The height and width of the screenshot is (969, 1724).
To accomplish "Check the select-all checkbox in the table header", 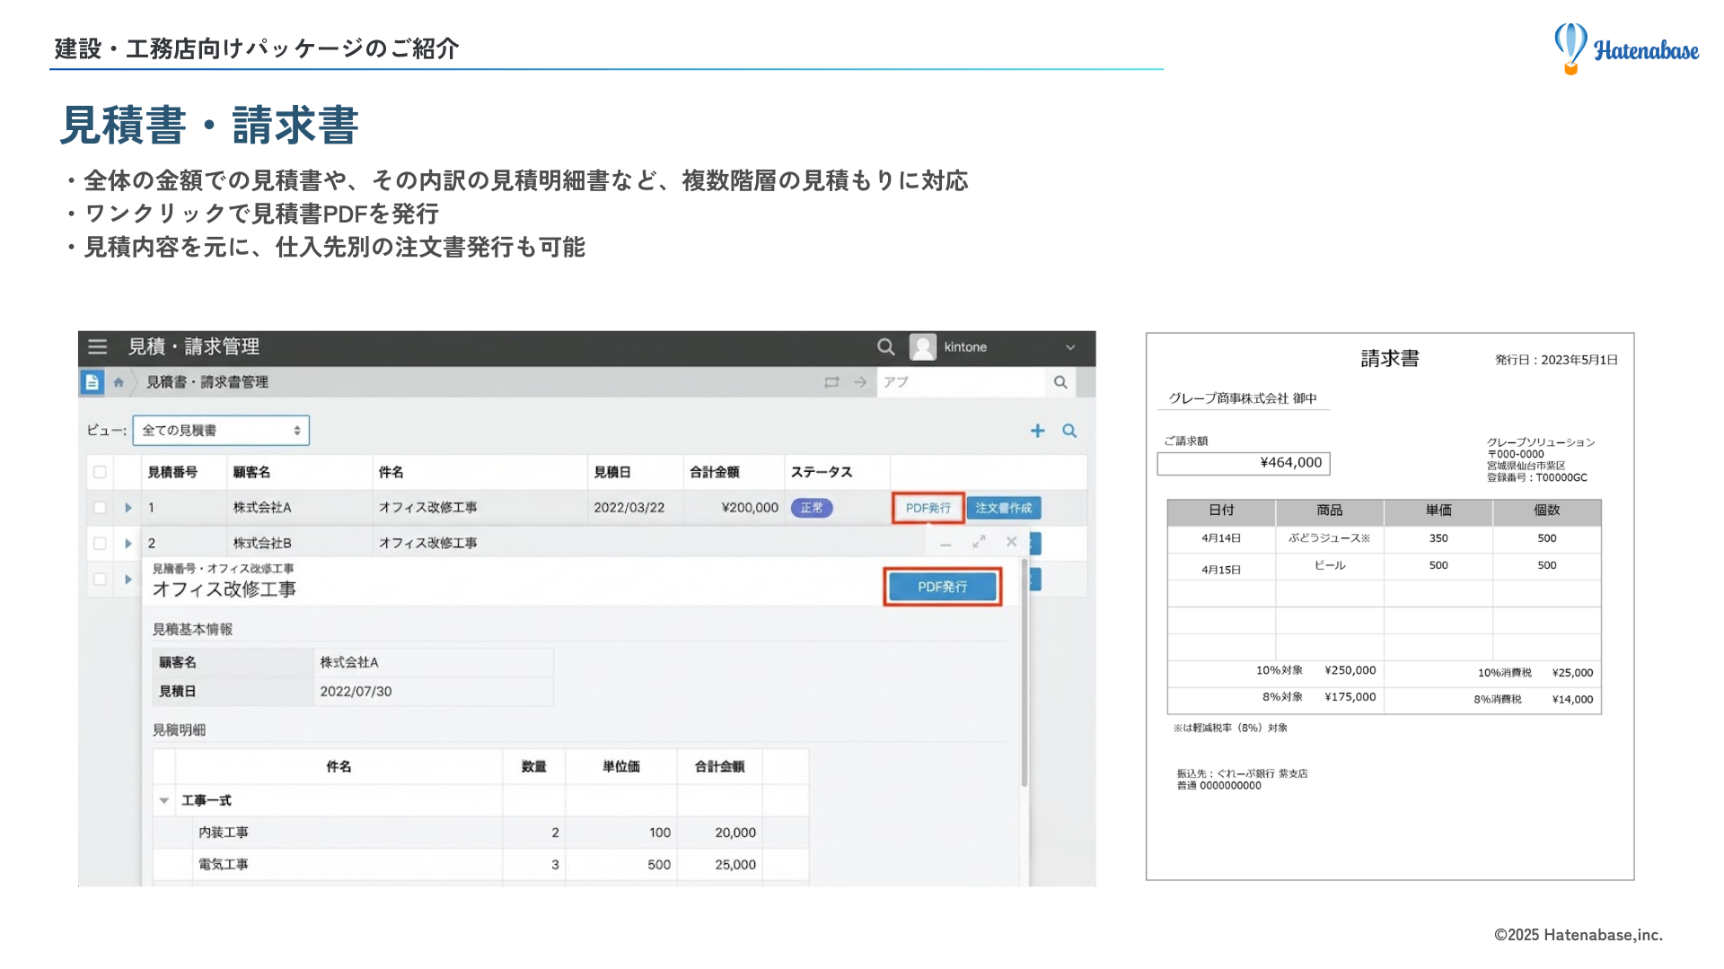I will (101, 471).
